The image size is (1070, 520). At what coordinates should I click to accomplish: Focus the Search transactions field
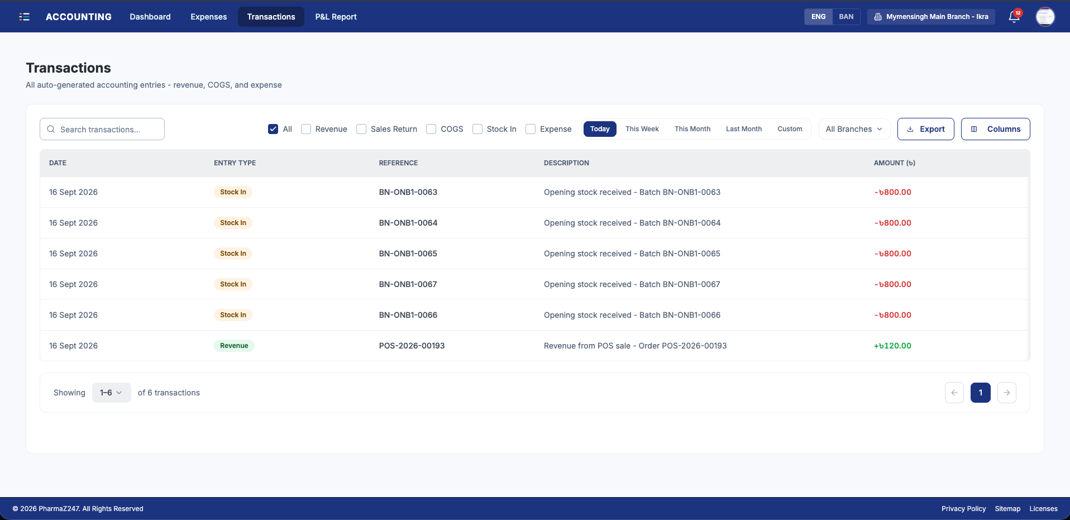coord(102,129)
